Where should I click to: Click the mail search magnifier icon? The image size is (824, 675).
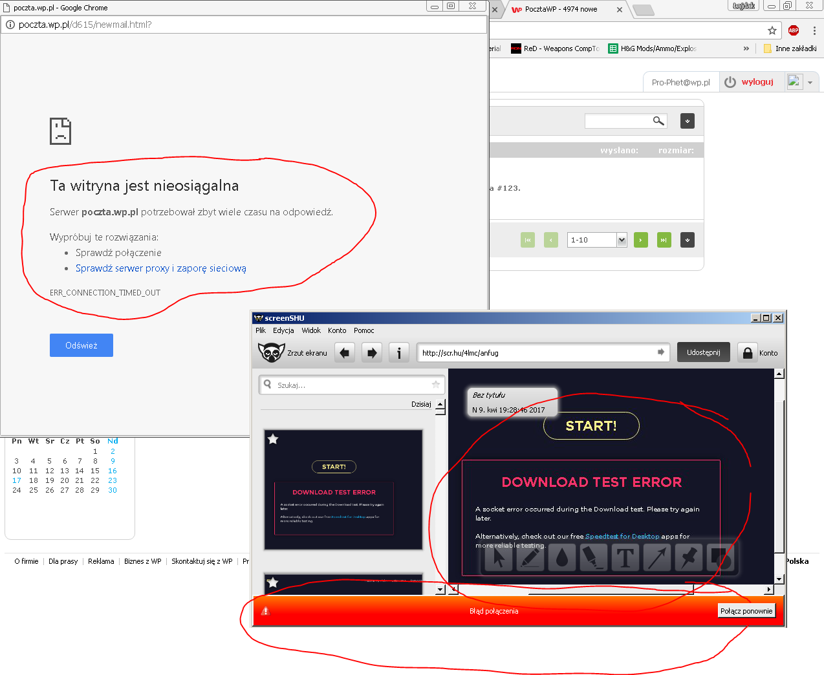click(x=658, y=120)
